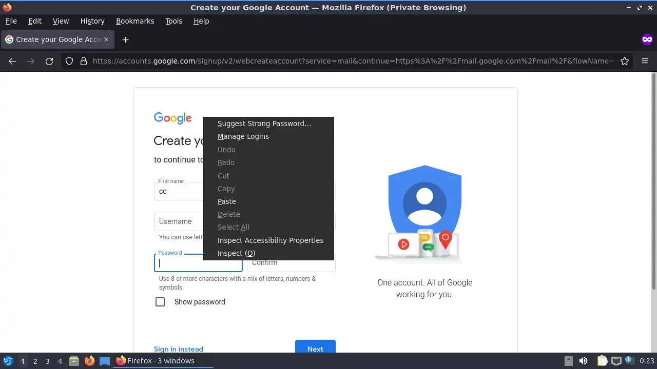The image size is (657, 369).
Task: Click Firefox - 3 windows taskbar button
Action: coord(163,361)
